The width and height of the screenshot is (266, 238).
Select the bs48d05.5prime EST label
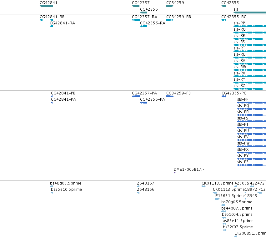click(x=66, y=183)
